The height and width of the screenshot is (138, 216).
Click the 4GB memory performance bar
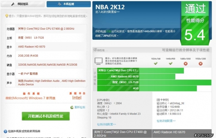(147, 88)
